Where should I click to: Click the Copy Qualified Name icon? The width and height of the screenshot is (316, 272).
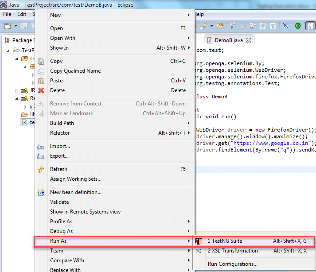(41, 71)
